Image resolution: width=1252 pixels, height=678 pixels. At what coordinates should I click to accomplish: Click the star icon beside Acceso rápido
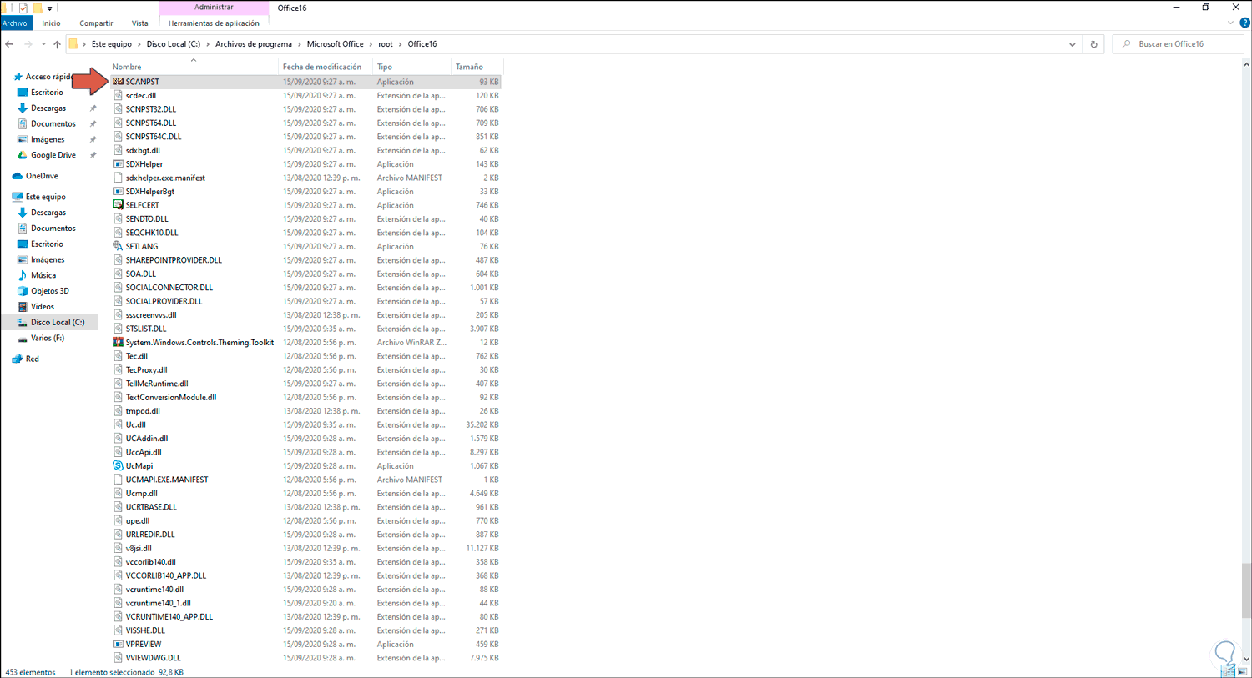click(18, 77)
